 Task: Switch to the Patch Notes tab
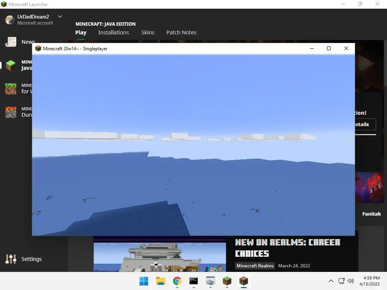[181, 32]
